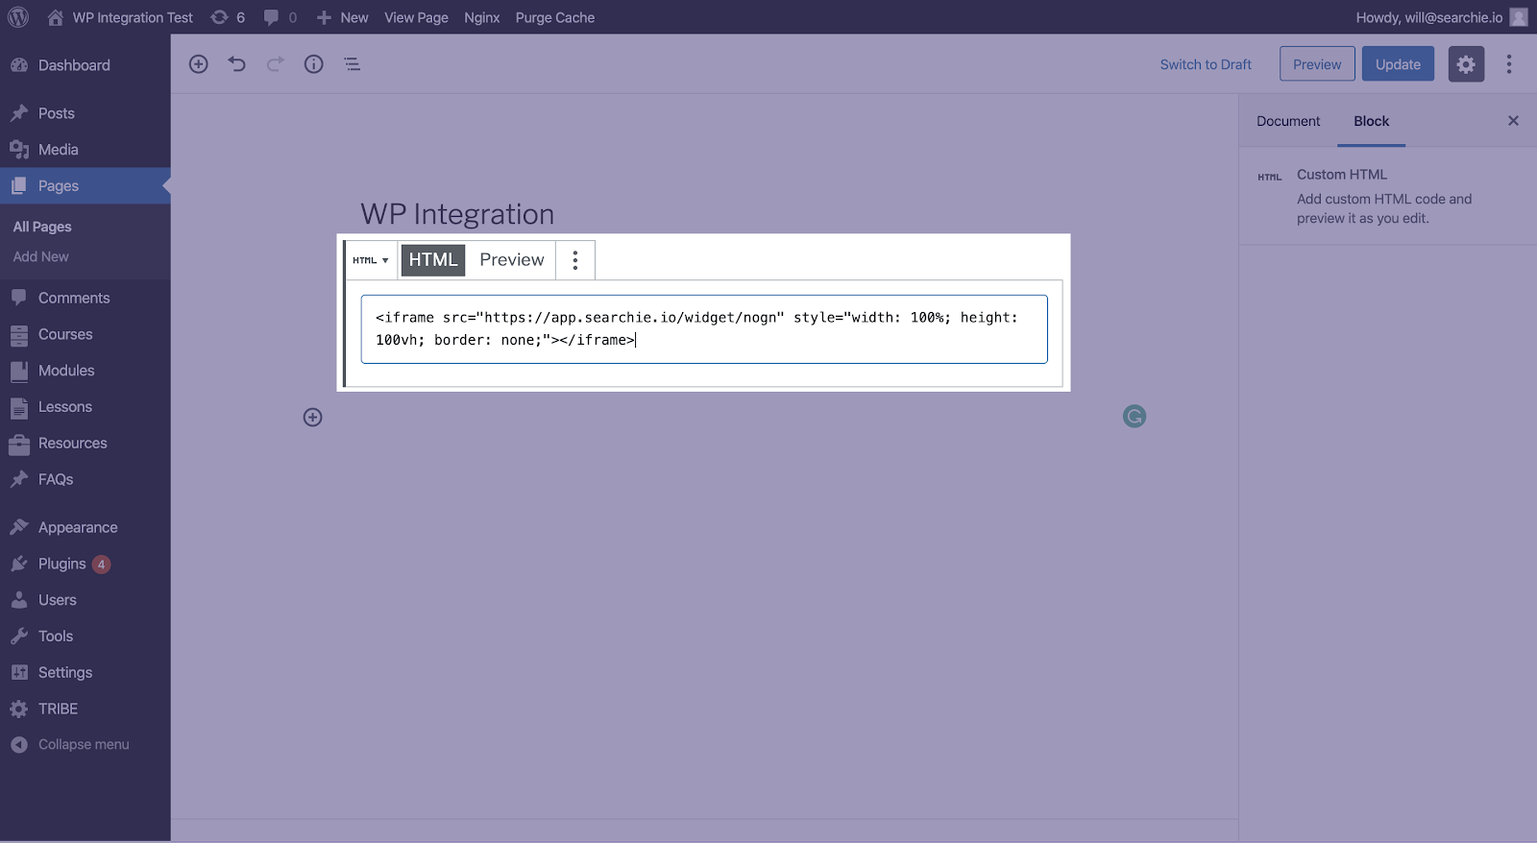Select HTML view in block toolbar

pyautogui.click(x=433, y=260)
